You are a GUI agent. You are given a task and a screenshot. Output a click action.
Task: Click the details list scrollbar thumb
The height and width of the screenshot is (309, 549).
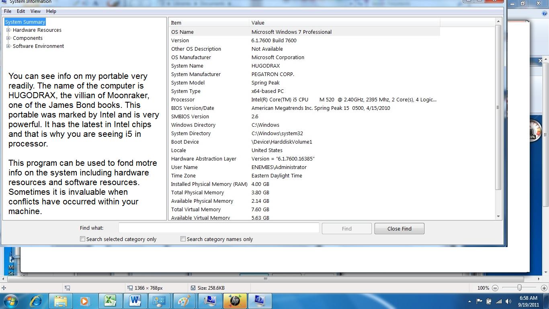[x=498, y=107]
